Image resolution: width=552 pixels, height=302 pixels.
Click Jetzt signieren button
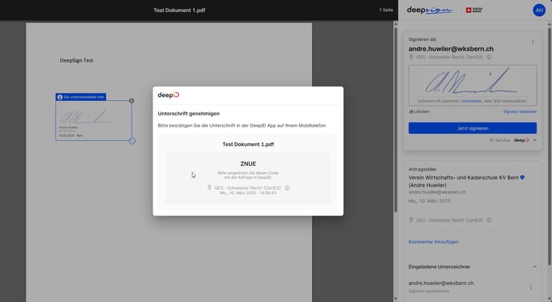473,128
